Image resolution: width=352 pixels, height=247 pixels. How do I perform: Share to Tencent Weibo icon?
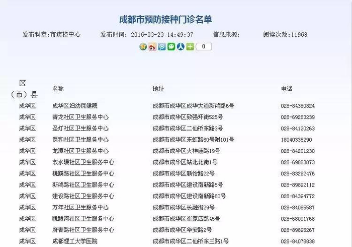coord(162,46)
